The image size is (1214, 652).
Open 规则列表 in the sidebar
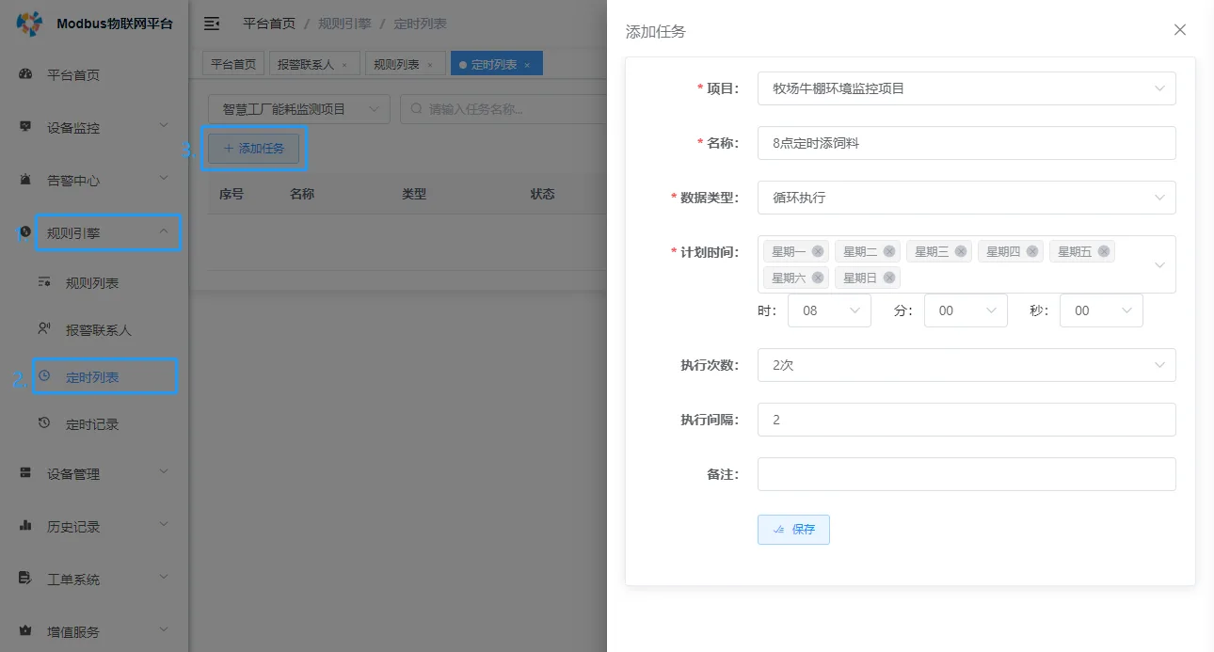[92, 282]
